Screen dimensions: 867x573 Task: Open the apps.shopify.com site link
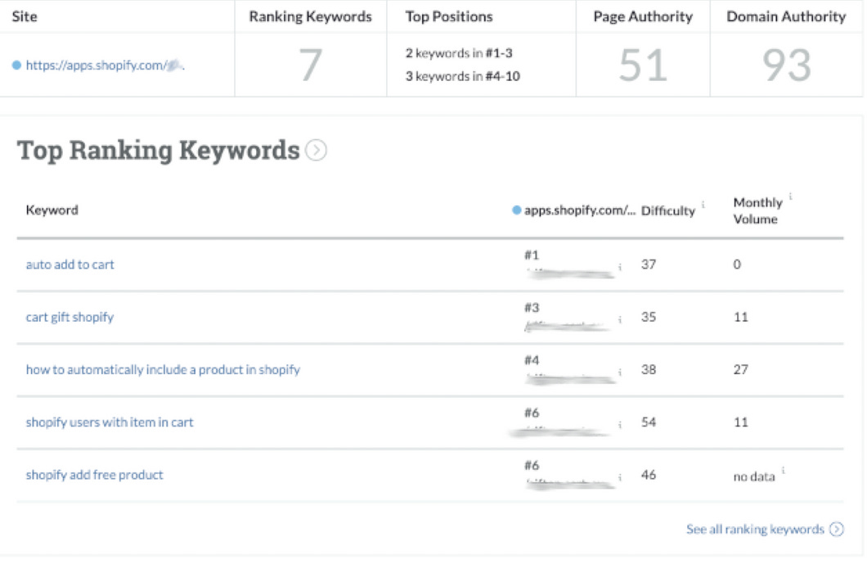click(x=105, y=65)
